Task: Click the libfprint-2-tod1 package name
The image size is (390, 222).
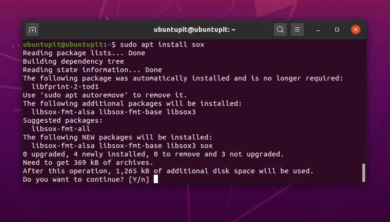Action: click(x=65, y=87)
